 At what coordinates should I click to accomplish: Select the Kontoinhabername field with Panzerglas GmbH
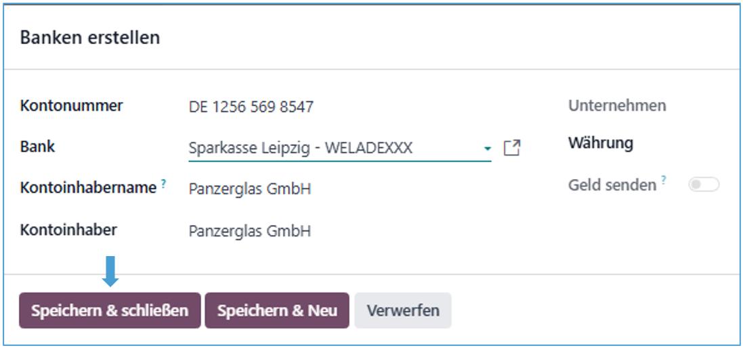(250, 189)
